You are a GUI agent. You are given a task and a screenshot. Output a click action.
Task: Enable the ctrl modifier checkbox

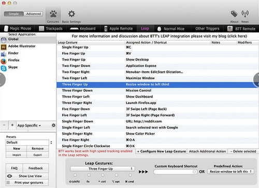tap(103, 175)
